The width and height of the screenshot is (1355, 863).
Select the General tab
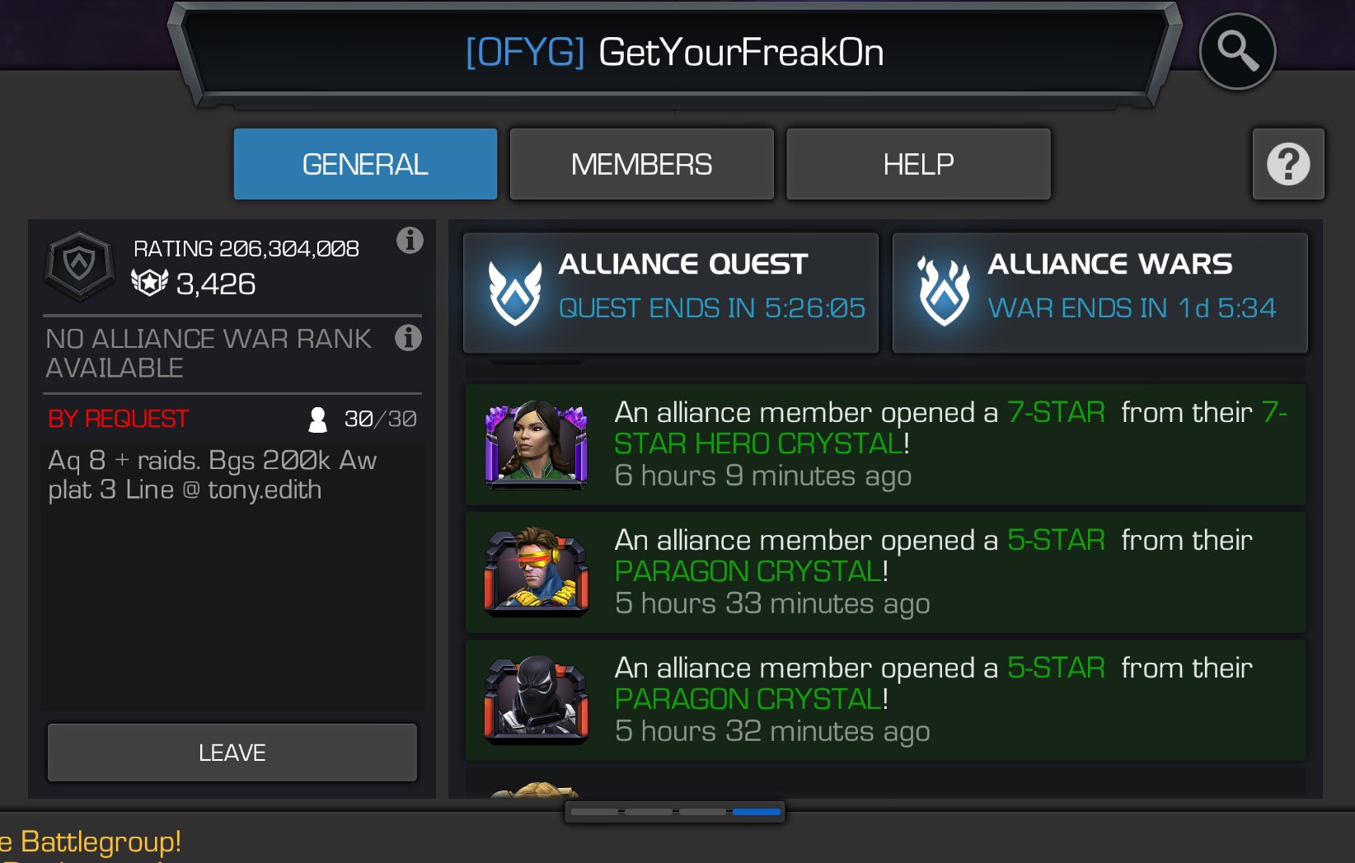(365, 164)
